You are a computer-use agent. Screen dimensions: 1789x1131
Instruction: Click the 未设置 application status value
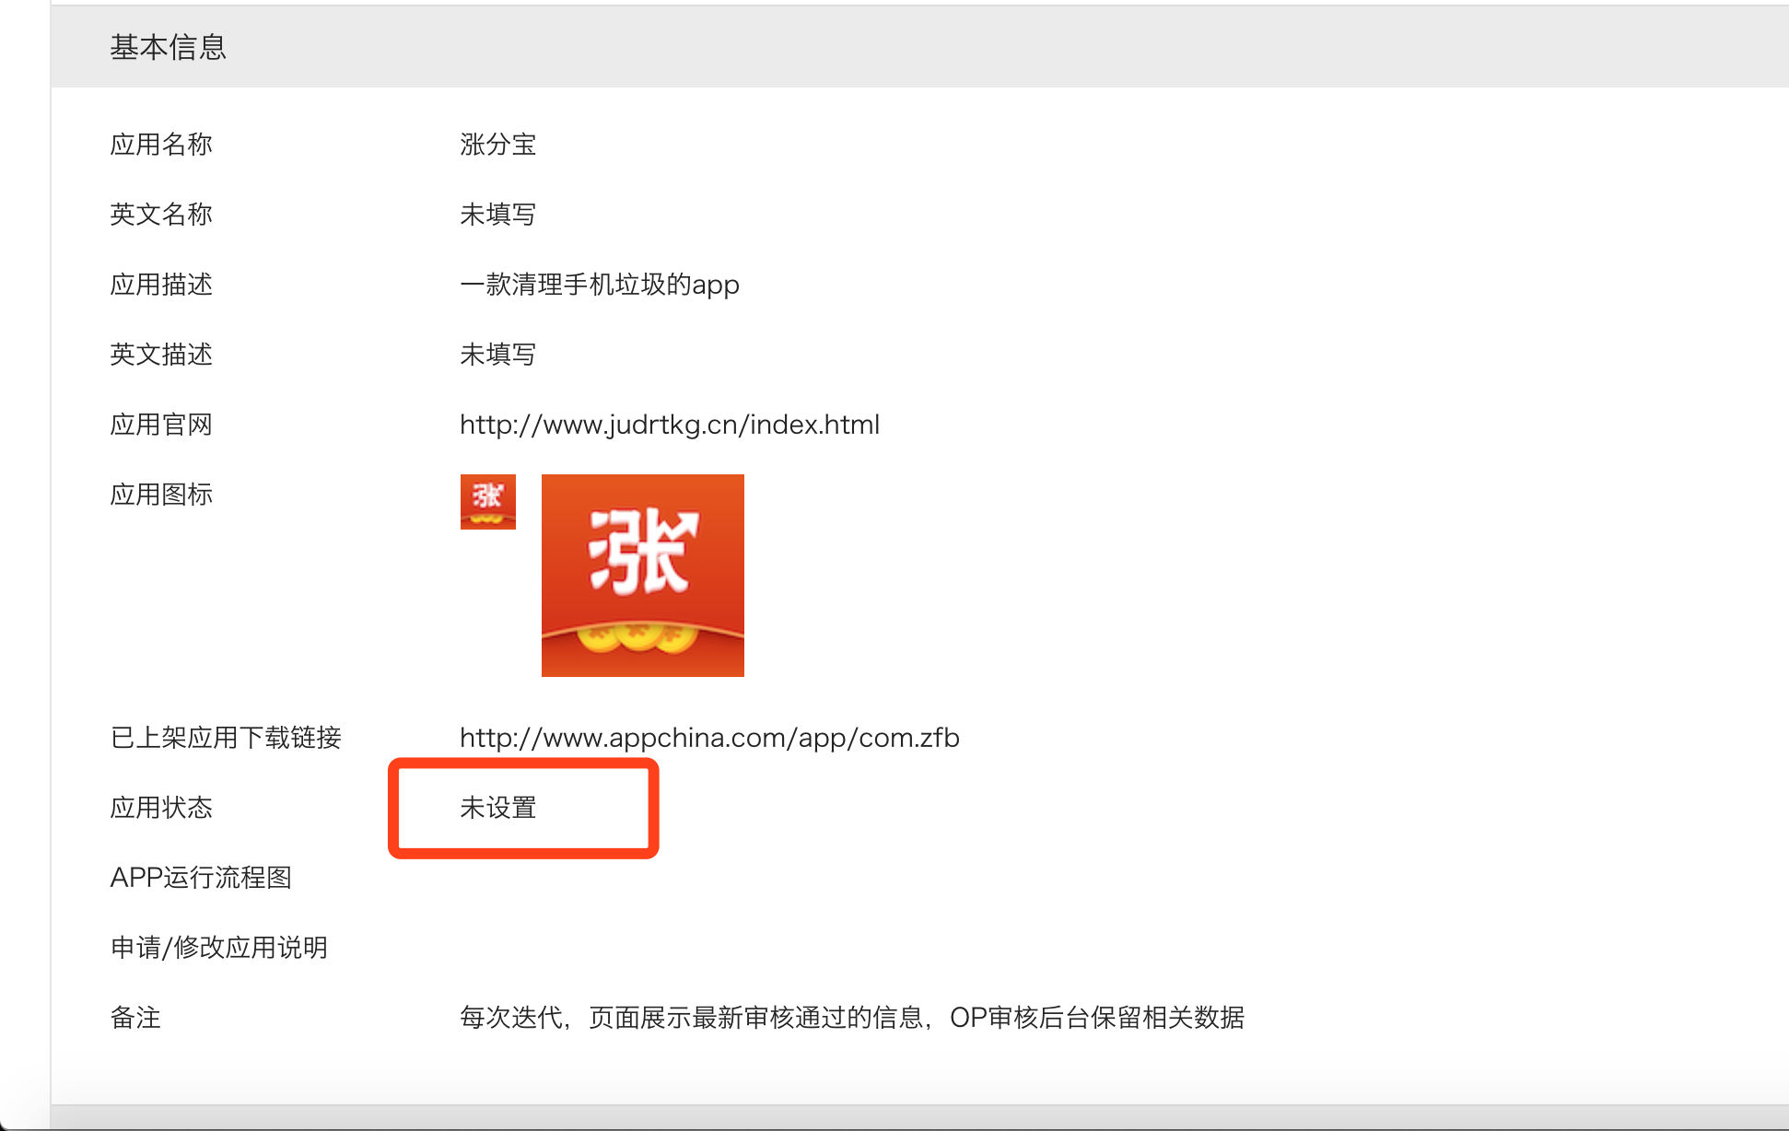point(497,808)
